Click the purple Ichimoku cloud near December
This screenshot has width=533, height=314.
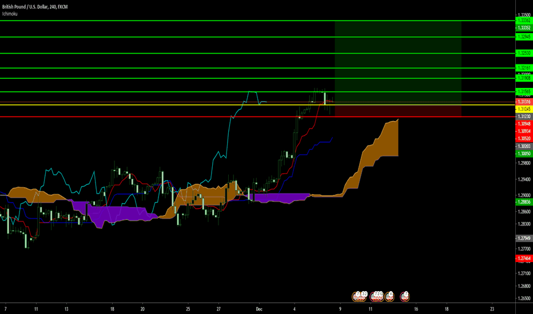(x=280, y=198)
